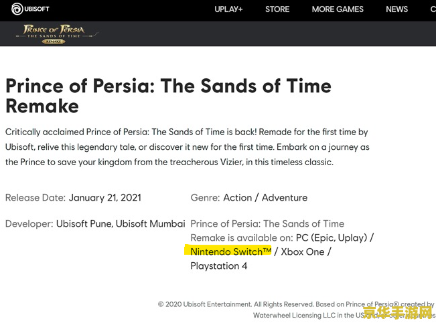Click the gold REMAKE badge under the logo
Viewport: 436px width, 325px height.
coord(54,41)
